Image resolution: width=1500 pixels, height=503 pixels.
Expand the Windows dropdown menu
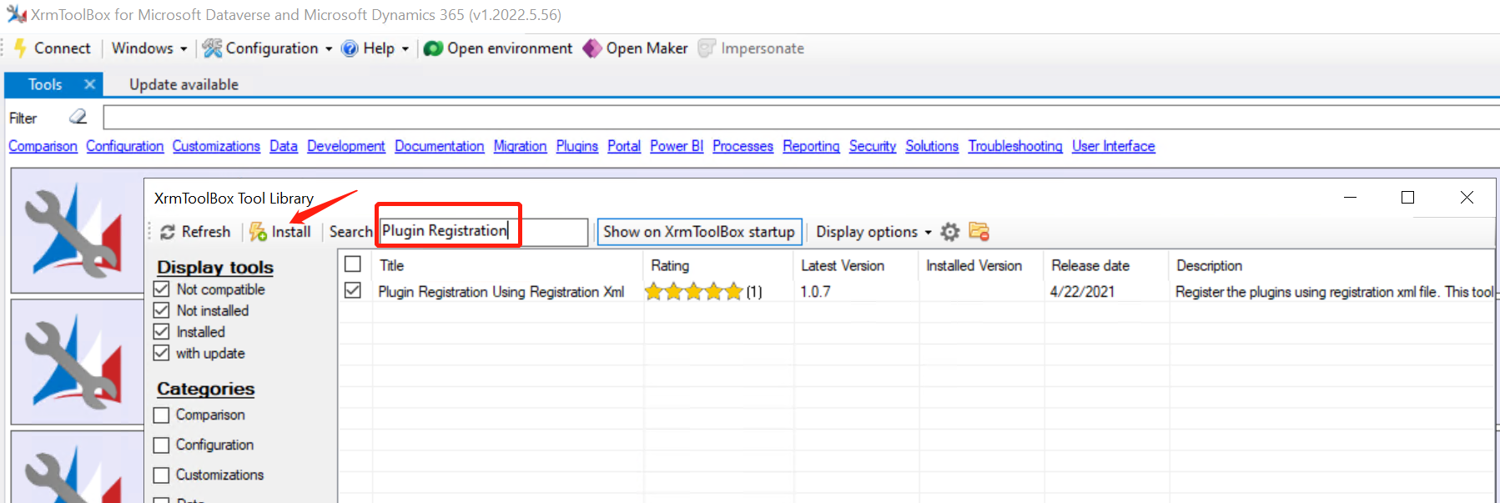(x=149, y=48)
